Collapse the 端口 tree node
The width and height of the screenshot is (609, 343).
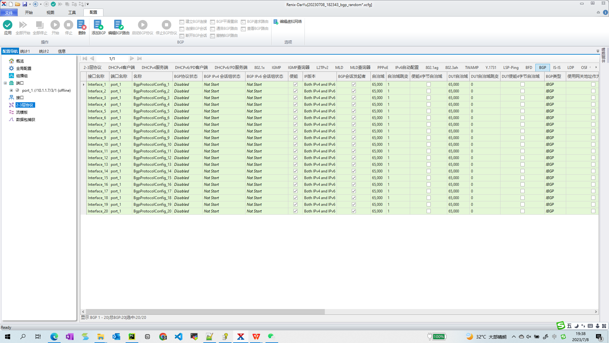(x=5, y=83)
